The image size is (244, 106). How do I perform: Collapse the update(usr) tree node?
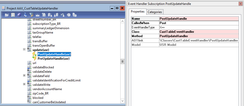pyautogui.click(x=24, y=50)
